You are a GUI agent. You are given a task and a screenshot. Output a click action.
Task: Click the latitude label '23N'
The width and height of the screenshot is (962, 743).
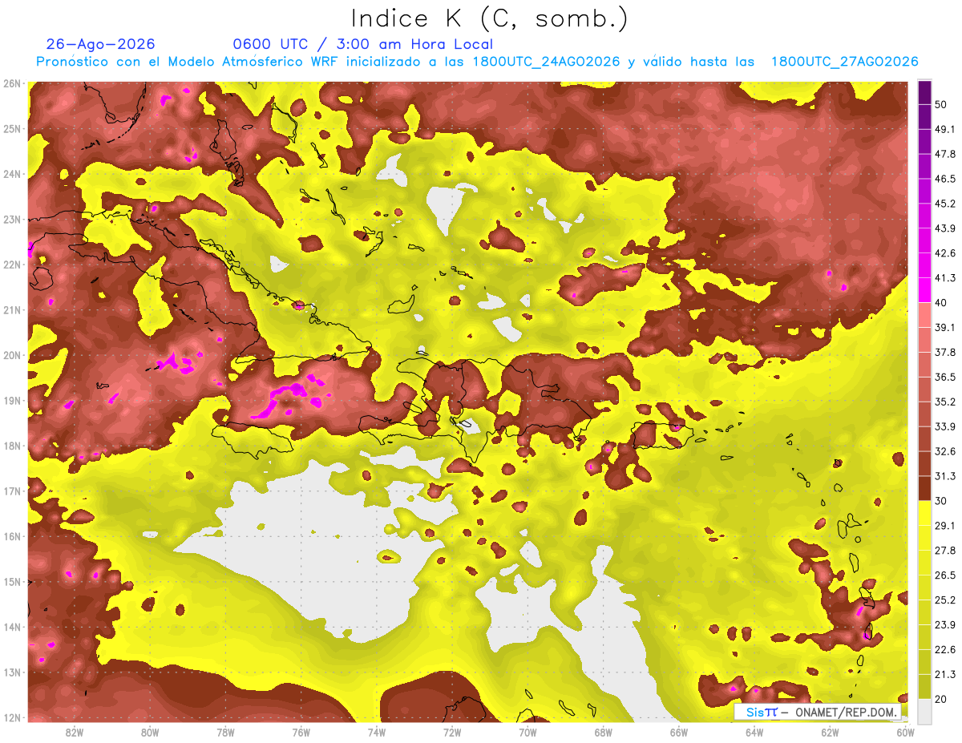(11, 219)
